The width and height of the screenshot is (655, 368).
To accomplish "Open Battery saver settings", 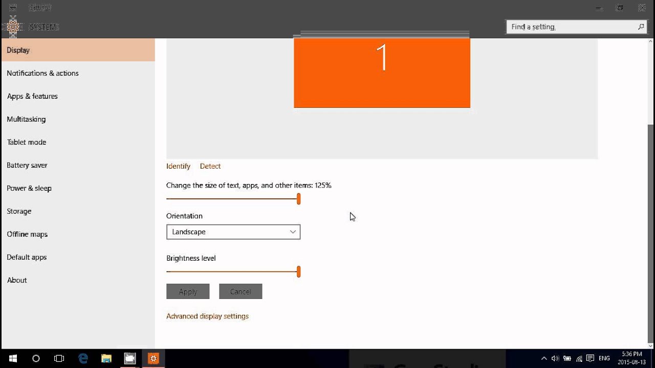I will 27,165.
